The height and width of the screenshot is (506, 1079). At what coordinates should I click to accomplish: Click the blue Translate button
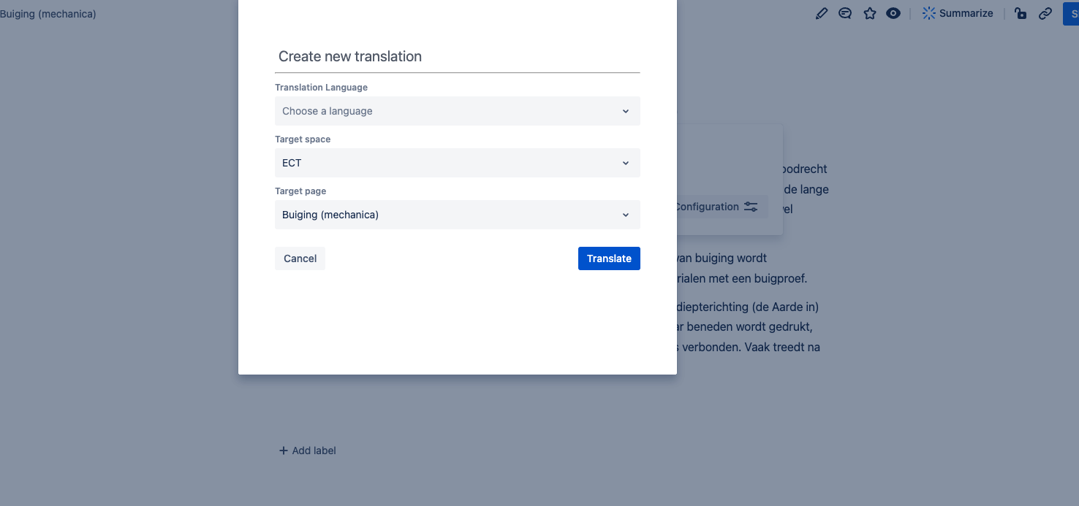pyautogui.click(x=609, y=258)
